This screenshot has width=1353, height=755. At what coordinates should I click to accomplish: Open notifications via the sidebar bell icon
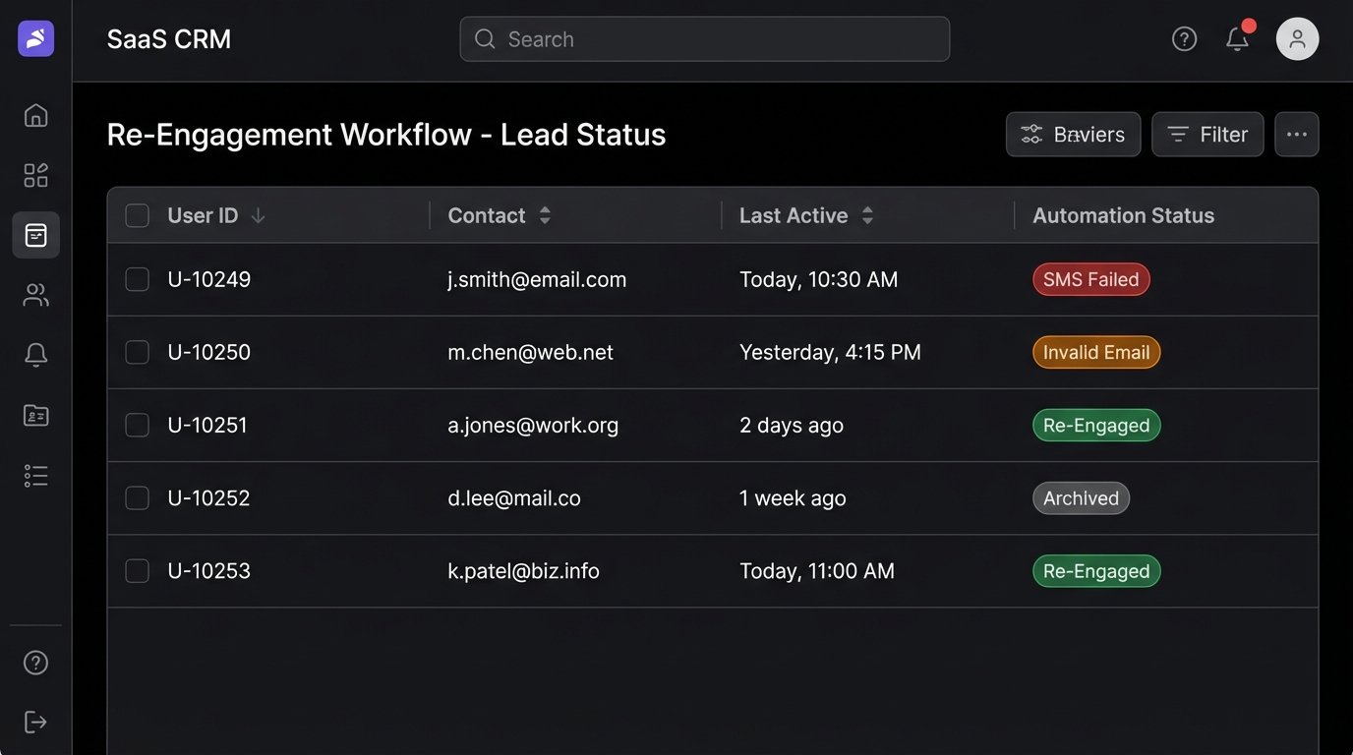pyautogui.click(x=35, y=355)
